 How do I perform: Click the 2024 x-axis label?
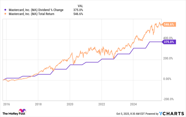(133, 105)
